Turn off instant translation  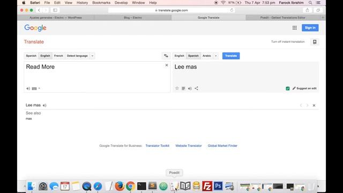pyautogui.click(x=288, y=42)
